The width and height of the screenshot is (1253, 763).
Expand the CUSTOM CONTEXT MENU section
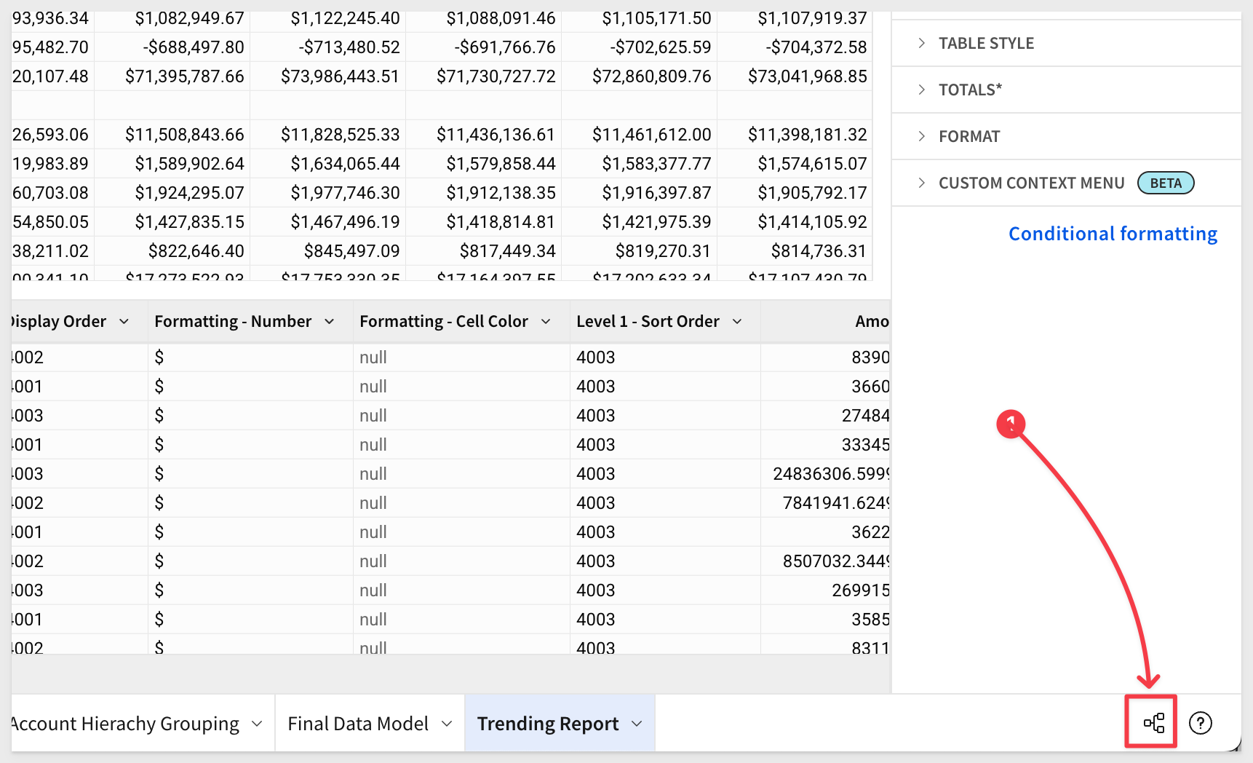coord(1066,183)
